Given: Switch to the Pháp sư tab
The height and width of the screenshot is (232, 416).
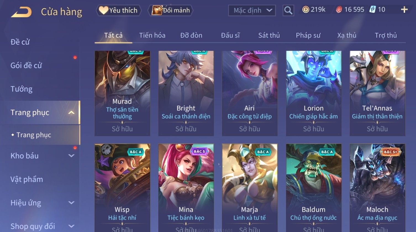Looking at the screenshot, I should pyautogui.click(x=308, y=35).
